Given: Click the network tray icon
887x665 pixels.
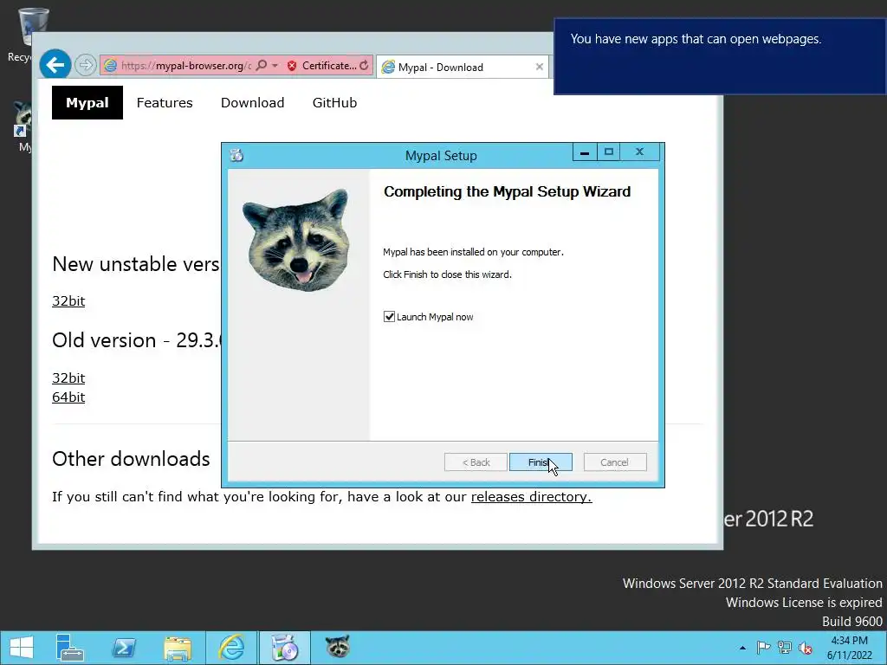Looking at the screenshot, I should coord(785,648).
